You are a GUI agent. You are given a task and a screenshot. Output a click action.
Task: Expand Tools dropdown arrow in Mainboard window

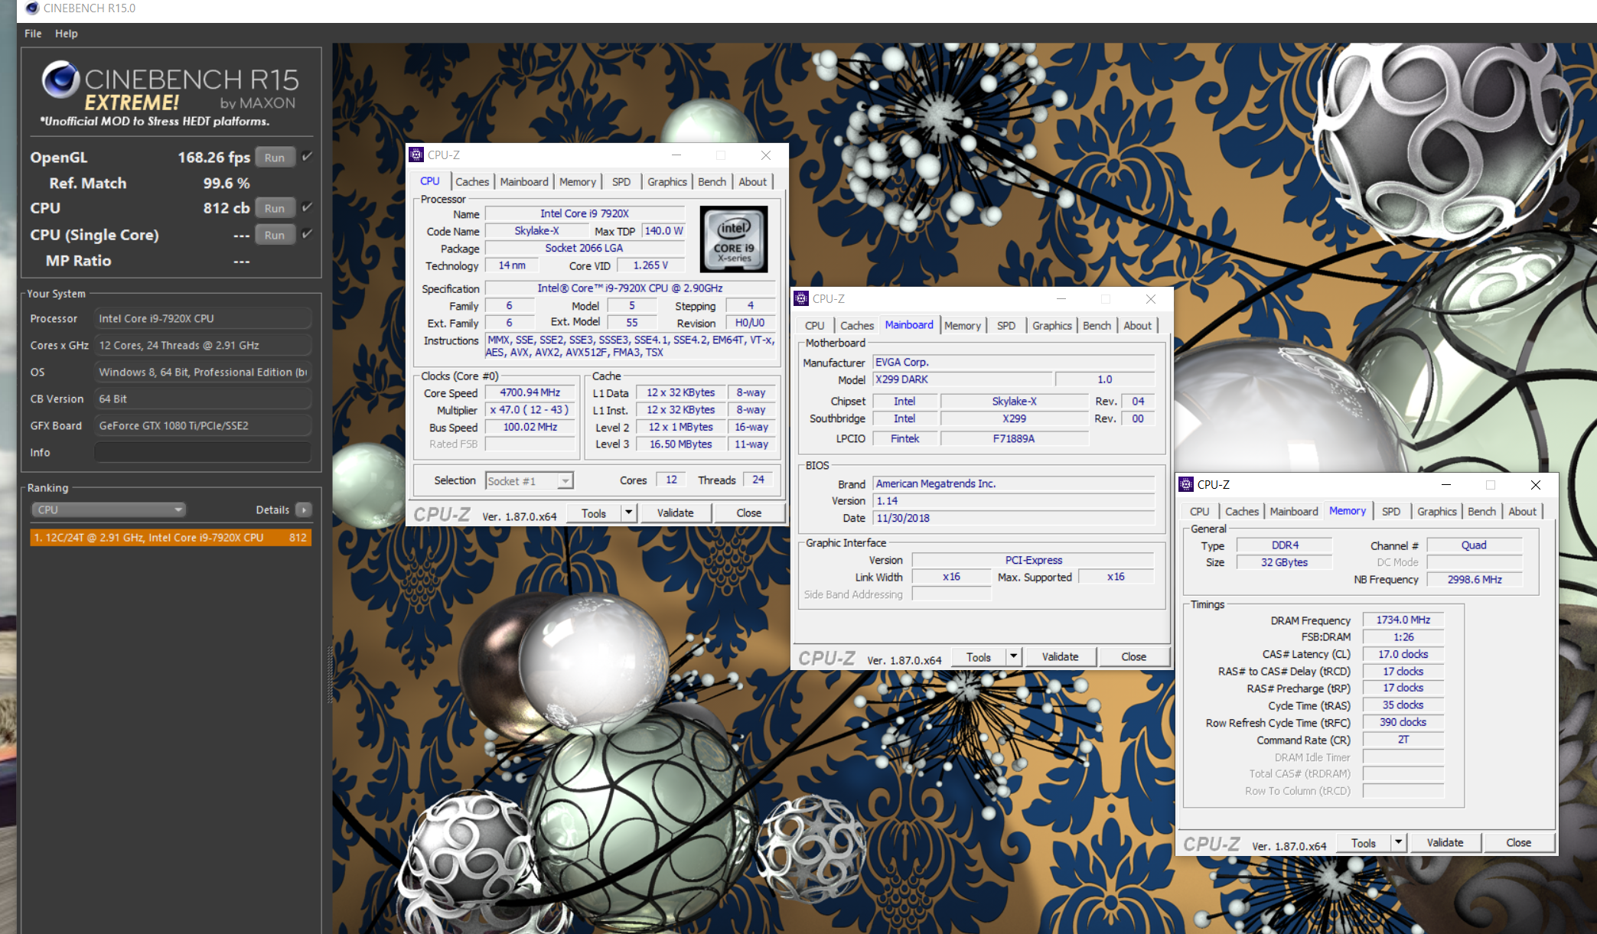[x=1014, y=657]
